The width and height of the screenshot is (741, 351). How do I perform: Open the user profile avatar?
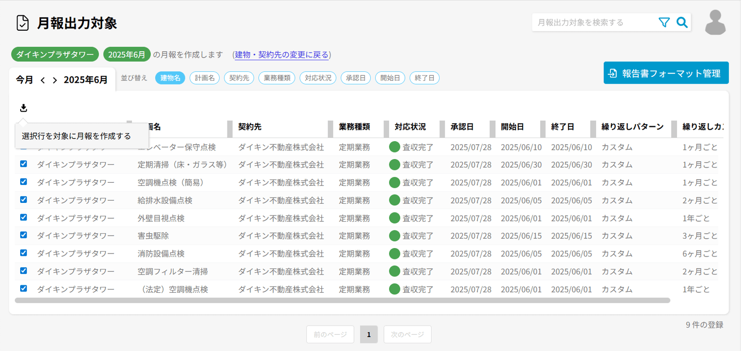point(715,22)
